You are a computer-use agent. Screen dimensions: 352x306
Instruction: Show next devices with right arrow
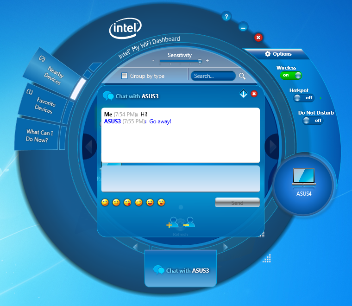click(272, 147)
